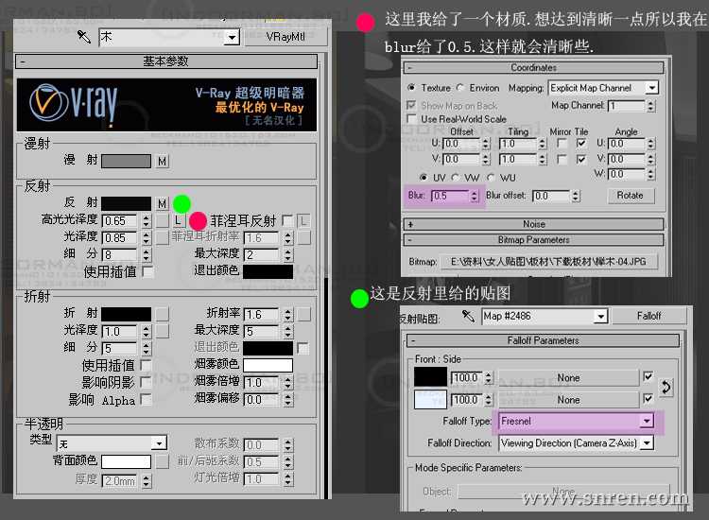Open diffuse map slot M button
The height and width of the screenshot is (520, 709).
tap(163, 161)
